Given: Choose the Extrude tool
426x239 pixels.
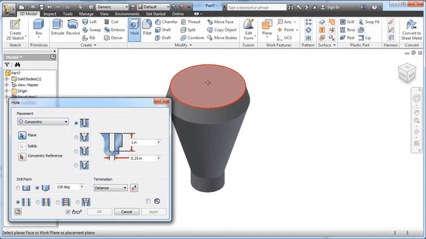Looking at the screenshot, I should (x=57, y=27).
